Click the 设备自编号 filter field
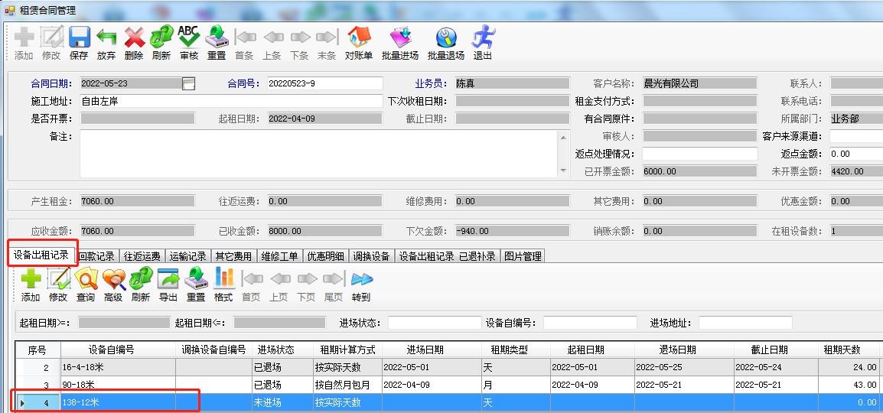Screen dimensions: 883x413 [590, 323]
